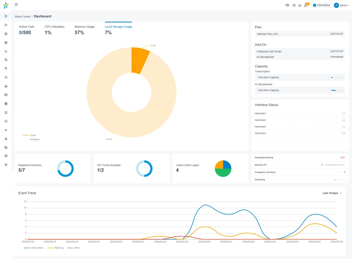Open the robot AI sidebar icon
Screen dimensions: 352x259
pyautogui.click(x=6, y=86)
